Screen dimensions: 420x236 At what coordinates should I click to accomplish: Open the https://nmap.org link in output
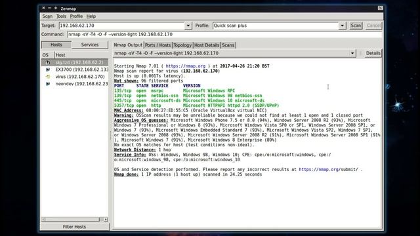(185, 66)
